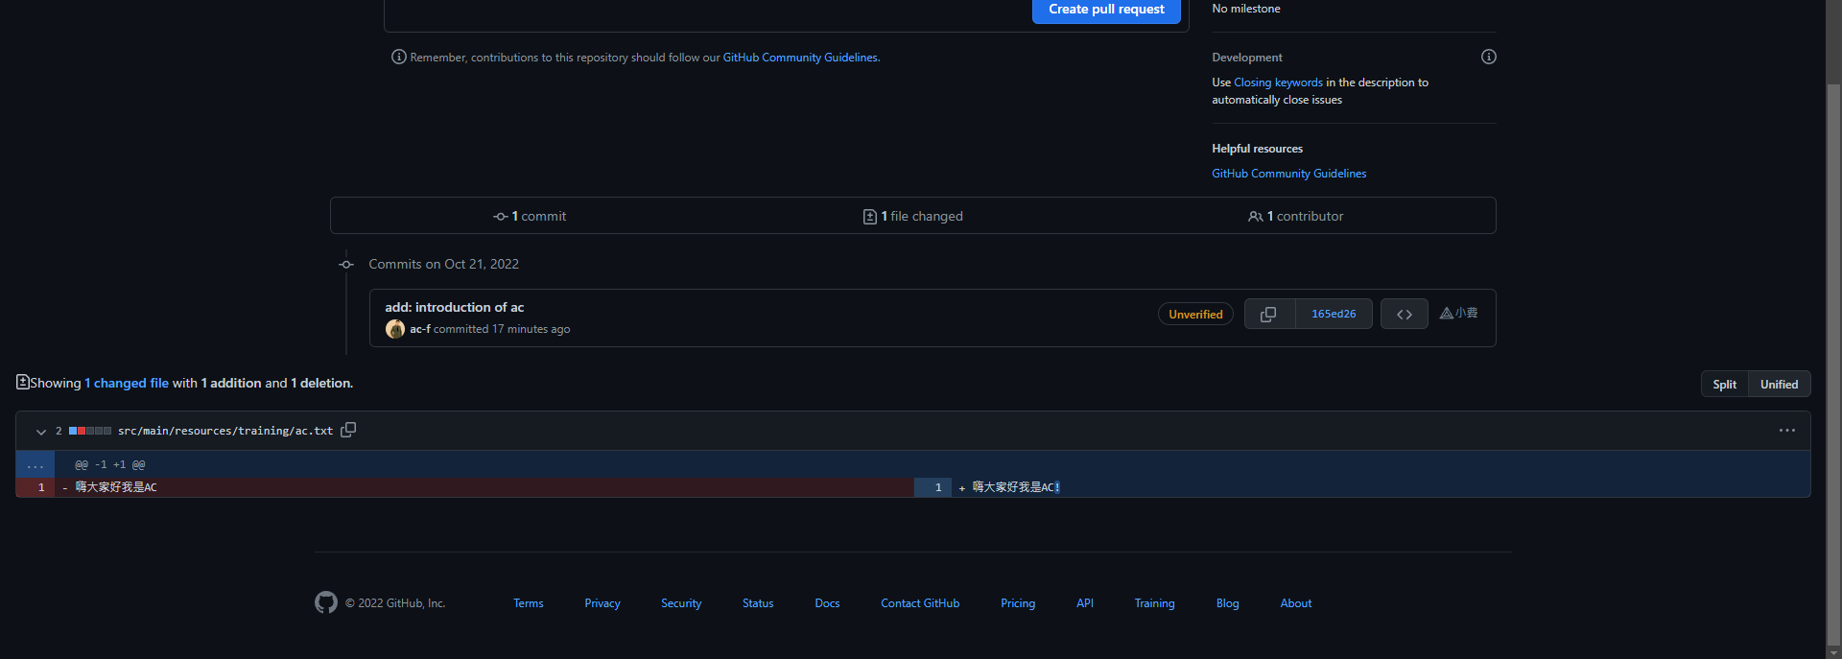The height and width of the screenshot is (659, 1842).
Task: Click the Create pull request button
Action: click(x=1106, y=10)
